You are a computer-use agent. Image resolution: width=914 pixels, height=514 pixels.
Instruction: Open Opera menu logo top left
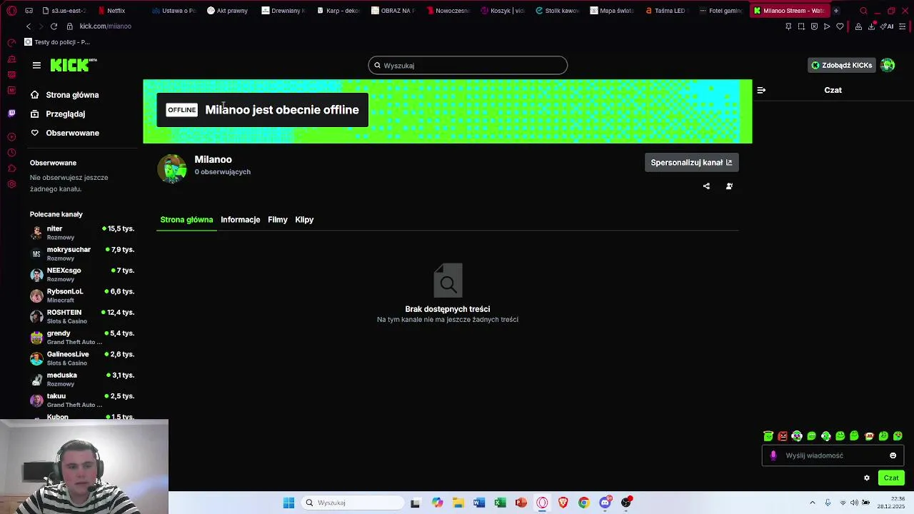click(x=11, y=11)
